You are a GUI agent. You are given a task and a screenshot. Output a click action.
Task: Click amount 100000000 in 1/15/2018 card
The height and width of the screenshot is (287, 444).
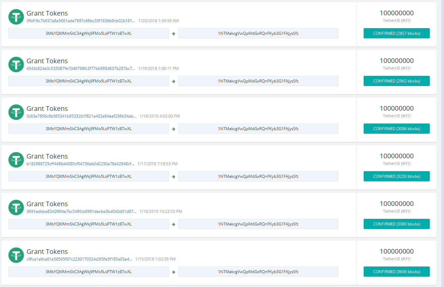point(397,252)
